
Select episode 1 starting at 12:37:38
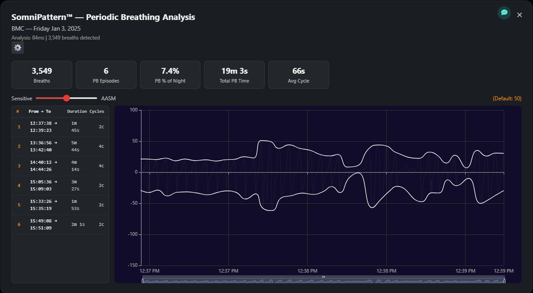point(60,127)
